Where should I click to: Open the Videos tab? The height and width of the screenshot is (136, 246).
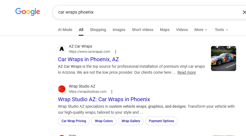pyautogui.click(x=182, y=30)
